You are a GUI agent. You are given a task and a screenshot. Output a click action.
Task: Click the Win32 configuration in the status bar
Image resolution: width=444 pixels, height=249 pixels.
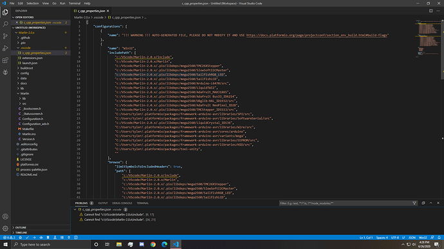pos(423,237)
